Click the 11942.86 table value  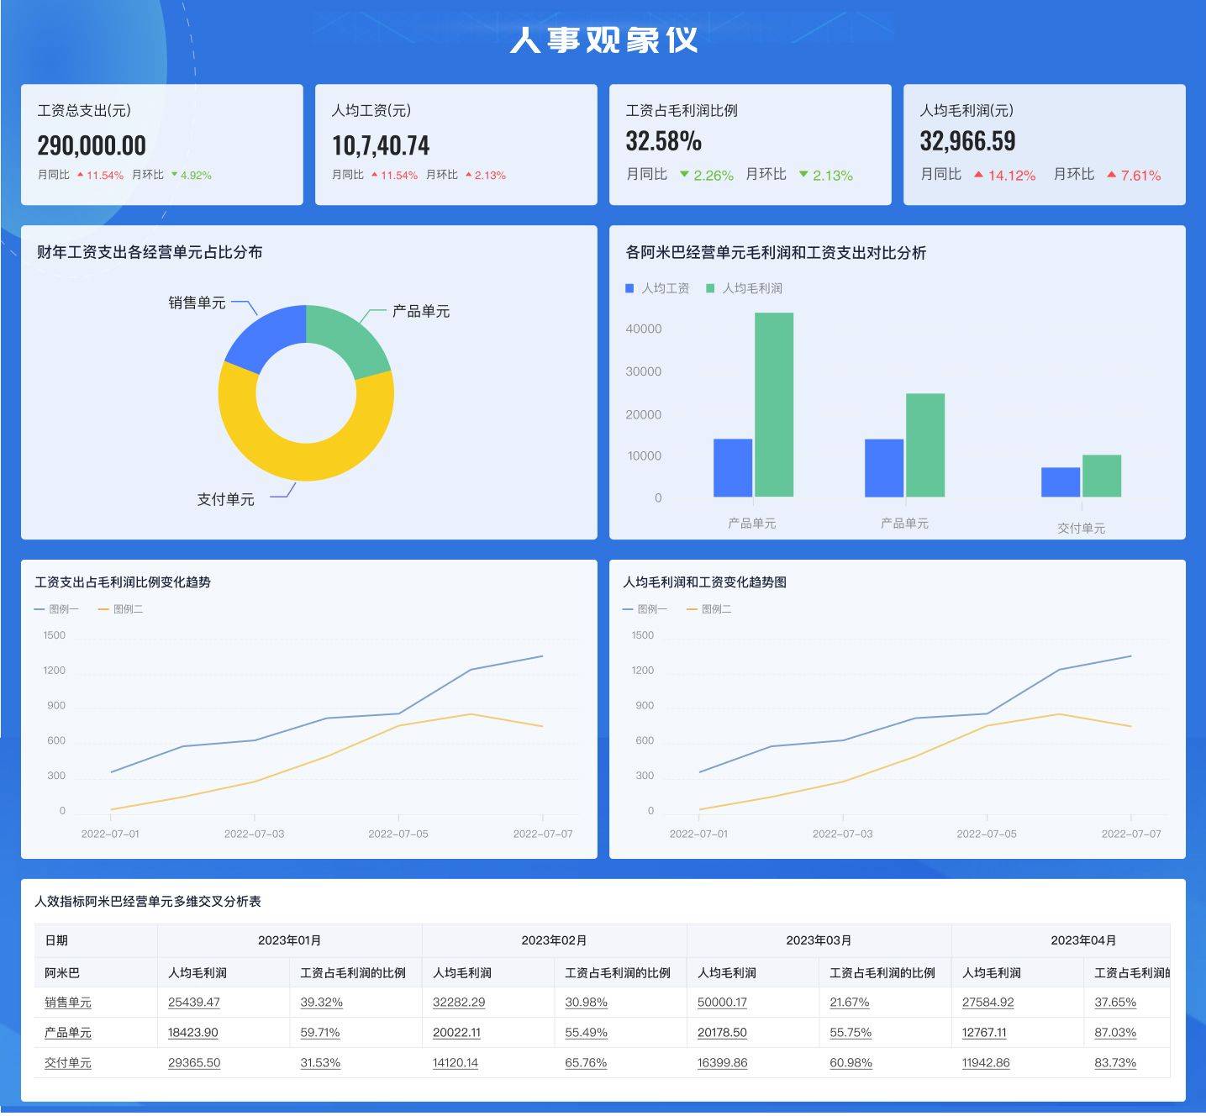(986, 1063)
